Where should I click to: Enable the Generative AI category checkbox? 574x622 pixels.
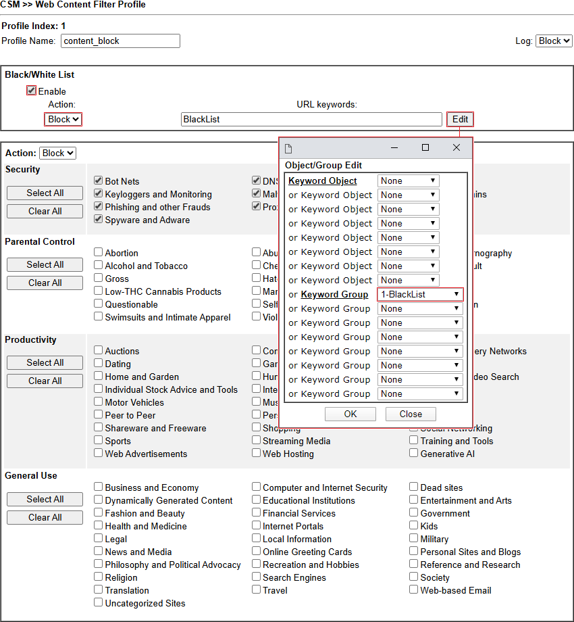(413, 453)
